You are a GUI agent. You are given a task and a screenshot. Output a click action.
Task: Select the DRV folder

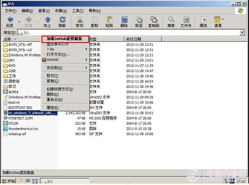[9, 60]
